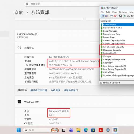The width and height of the screenshot is (134, 134).
Task: Open the 系統保護 link
Action: 55,90
